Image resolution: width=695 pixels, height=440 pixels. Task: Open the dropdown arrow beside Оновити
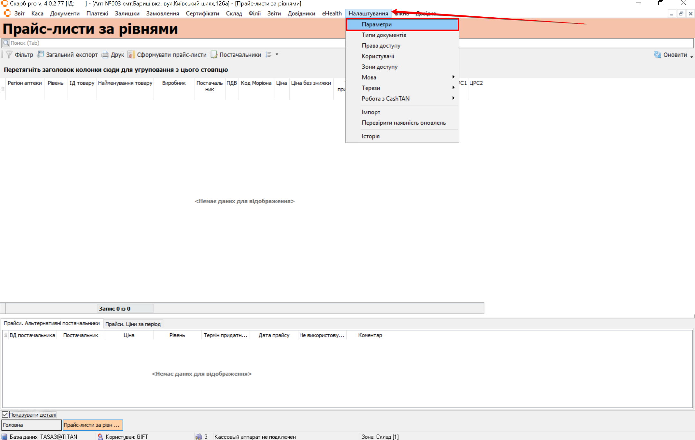[x=691, y=57]
